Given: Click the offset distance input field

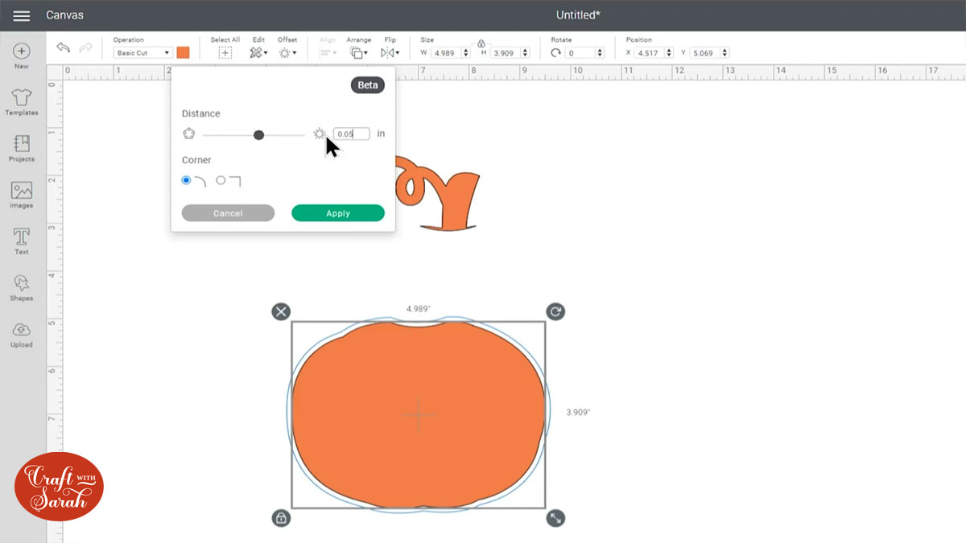Looking at the screenshot, I should pyautogui.click(x=351, y=134).
